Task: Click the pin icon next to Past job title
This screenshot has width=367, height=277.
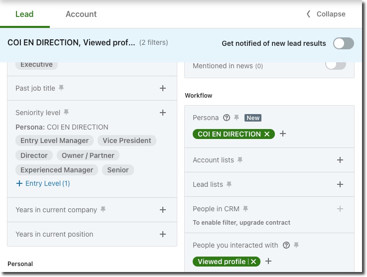Action: pyautogui.click(x=61, y=88)
